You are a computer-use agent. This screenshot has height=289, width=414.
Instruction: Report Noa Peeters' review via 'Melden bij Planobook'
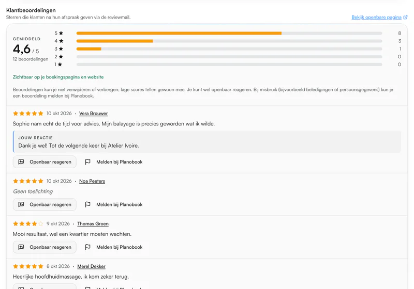(x=114, y=204)
